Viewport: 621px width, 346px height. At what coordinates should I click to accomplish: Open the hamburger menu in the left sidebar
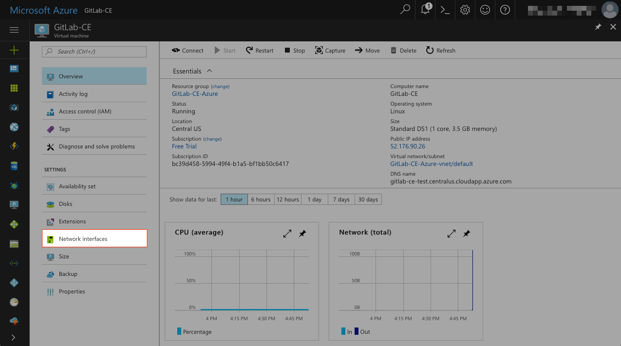[14, 30]
